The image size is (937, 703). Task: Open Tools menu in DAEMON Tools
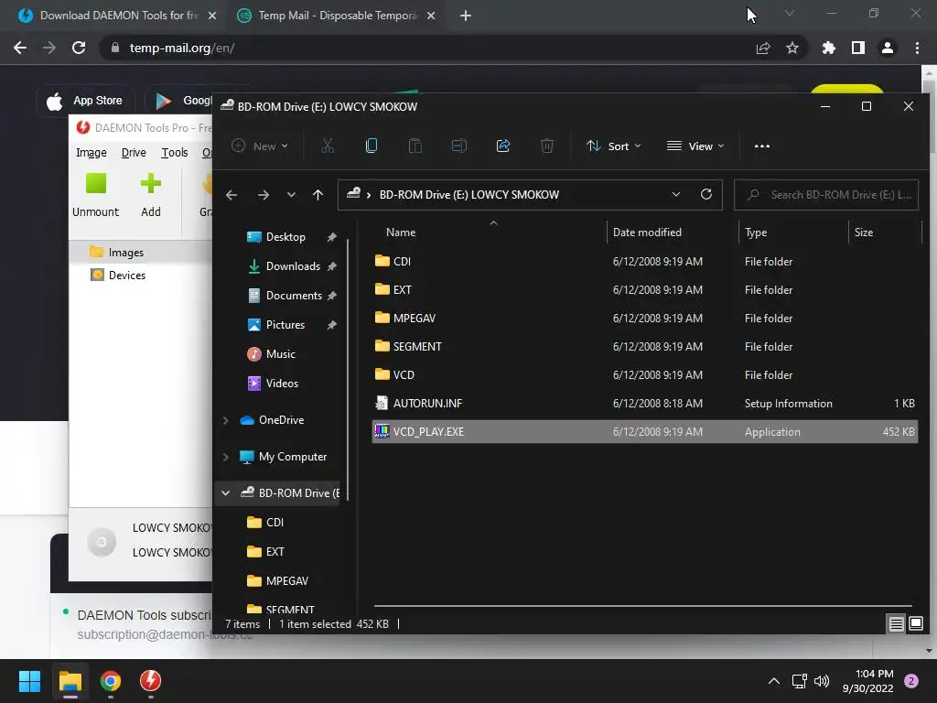(175, 153)
